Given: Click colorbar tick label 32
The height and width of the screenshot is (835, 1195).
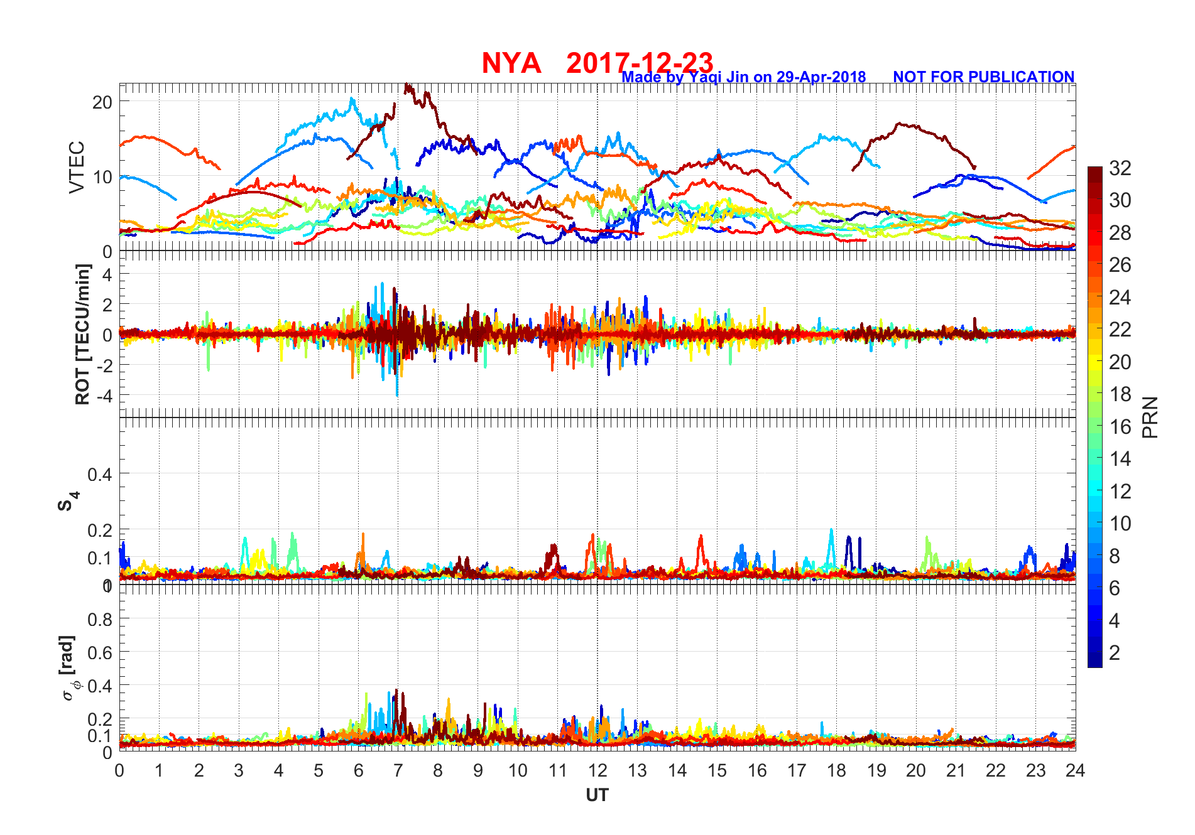Looking at the screenshot, I should 1120,168.
